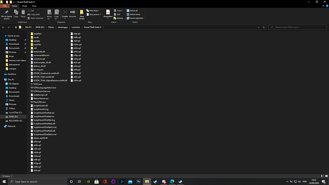Open Task View from the taskbar
Screen dimensions: 329x185
[x=80, y=182]
